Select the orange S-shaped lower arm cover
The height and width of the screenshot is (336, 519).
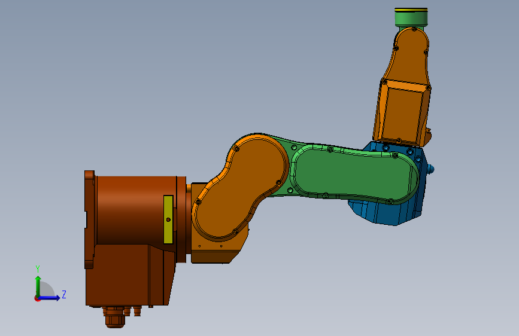point(240,187)
